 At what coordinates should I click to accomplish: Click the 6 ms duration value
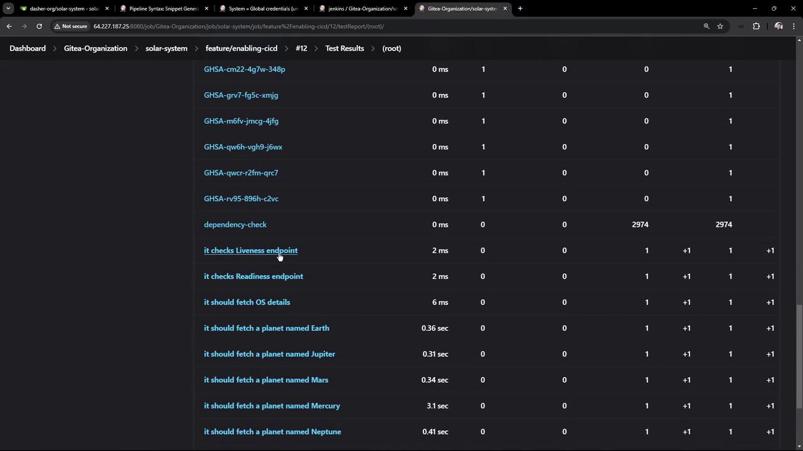click(440, 302)
